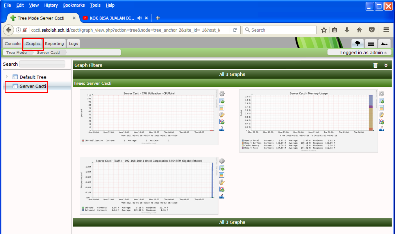Switch to the Console tab
Viewport: 395px width, 234px height.
(x=12, y=44)
